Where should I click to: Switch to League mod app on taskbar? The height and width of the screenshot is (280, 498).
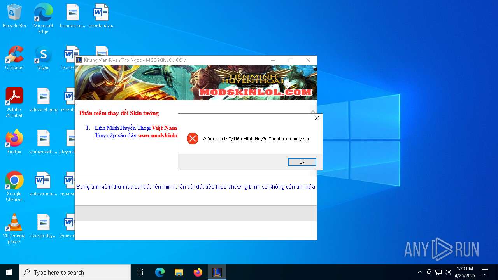click(x=217, y=272)
